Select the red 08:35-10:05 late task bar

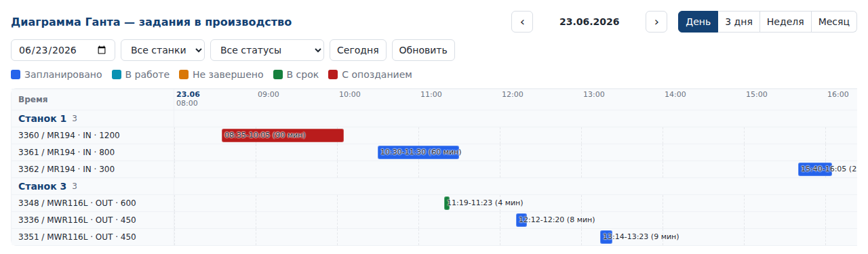[283, 135]
